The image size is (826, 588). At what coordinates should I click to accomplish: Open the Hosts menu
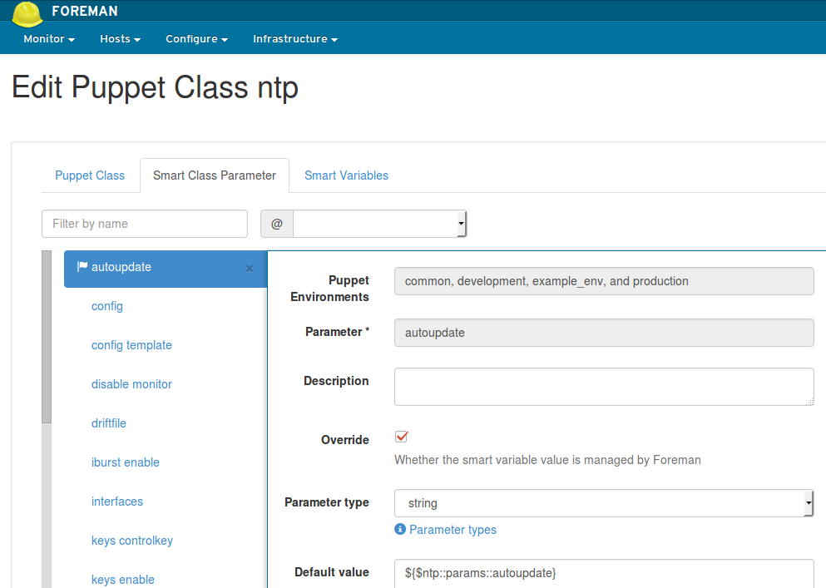(120, 39)
